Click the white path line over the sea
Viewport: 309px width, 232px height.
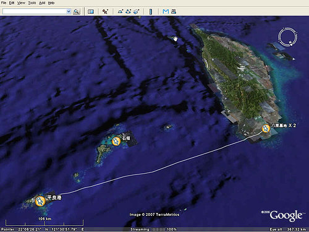click(x=153, y=171)
